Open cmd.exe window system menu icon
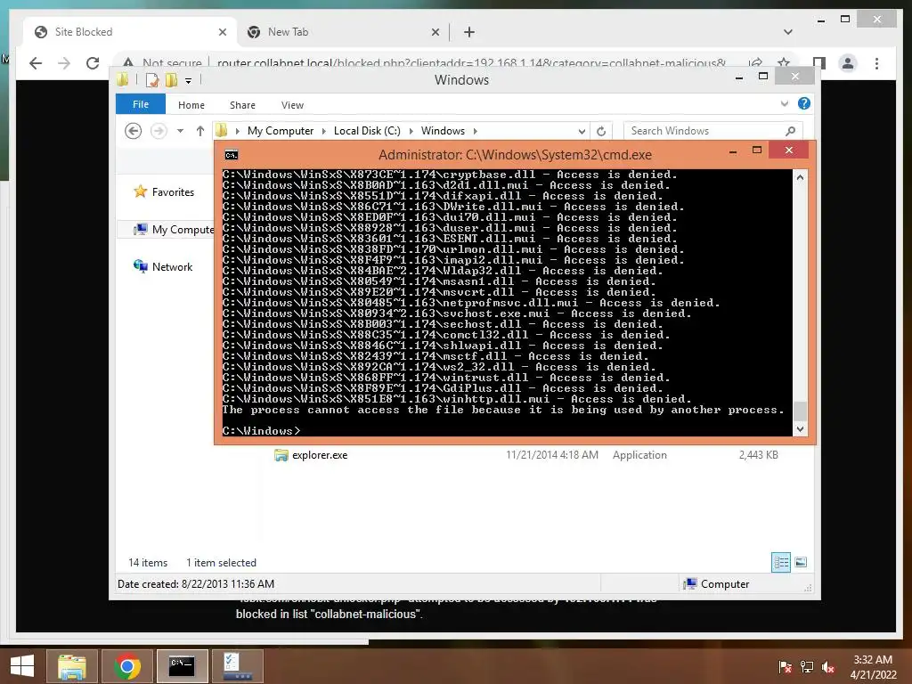The width and height of the screenshot is (912, 684). pos(232,155)
